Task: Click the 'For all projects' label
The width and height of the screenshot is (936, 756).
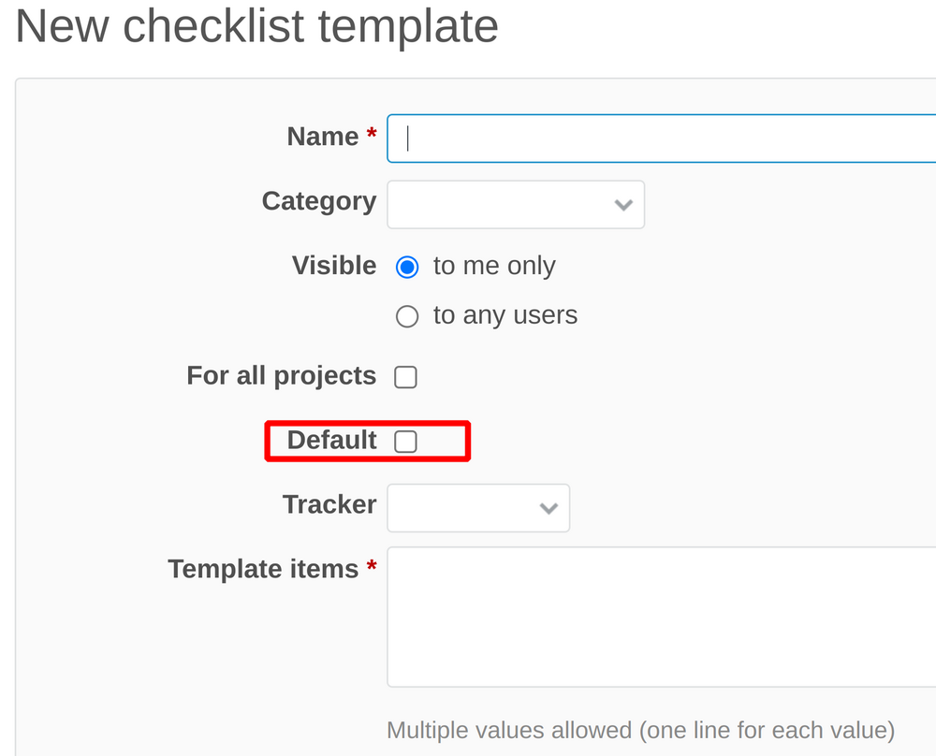Action: [281, 375]
